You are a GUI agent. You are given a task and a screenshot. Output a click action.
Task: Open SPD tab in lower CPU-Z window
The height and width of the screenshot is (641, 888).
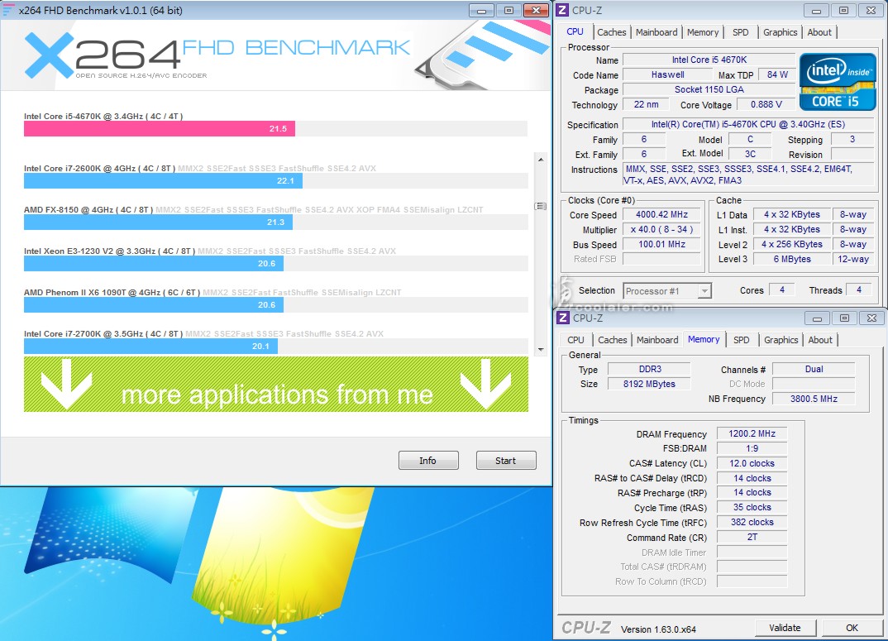742,340
